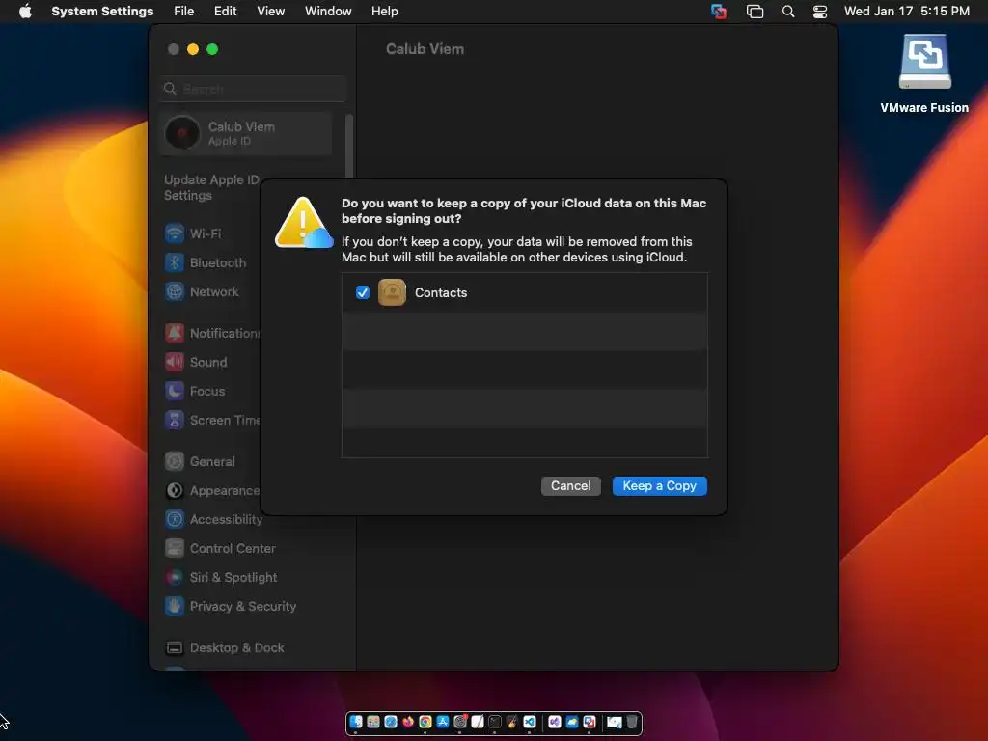Click the Search field in System Settings

click(253, 89)
